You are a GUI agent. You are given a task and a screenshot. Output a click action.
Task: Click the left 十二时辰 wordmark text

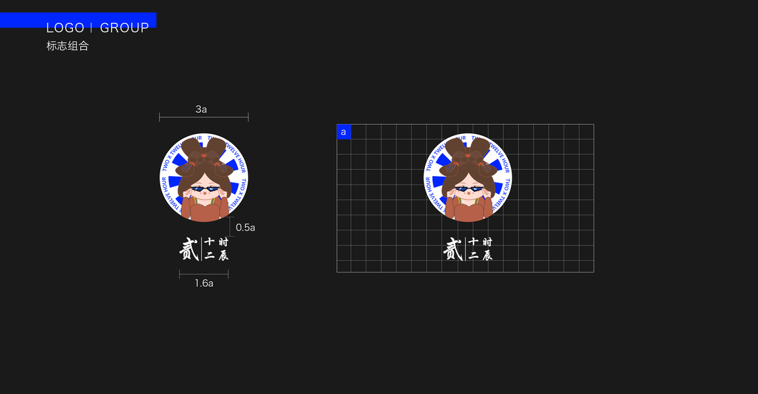click(216, 249)
